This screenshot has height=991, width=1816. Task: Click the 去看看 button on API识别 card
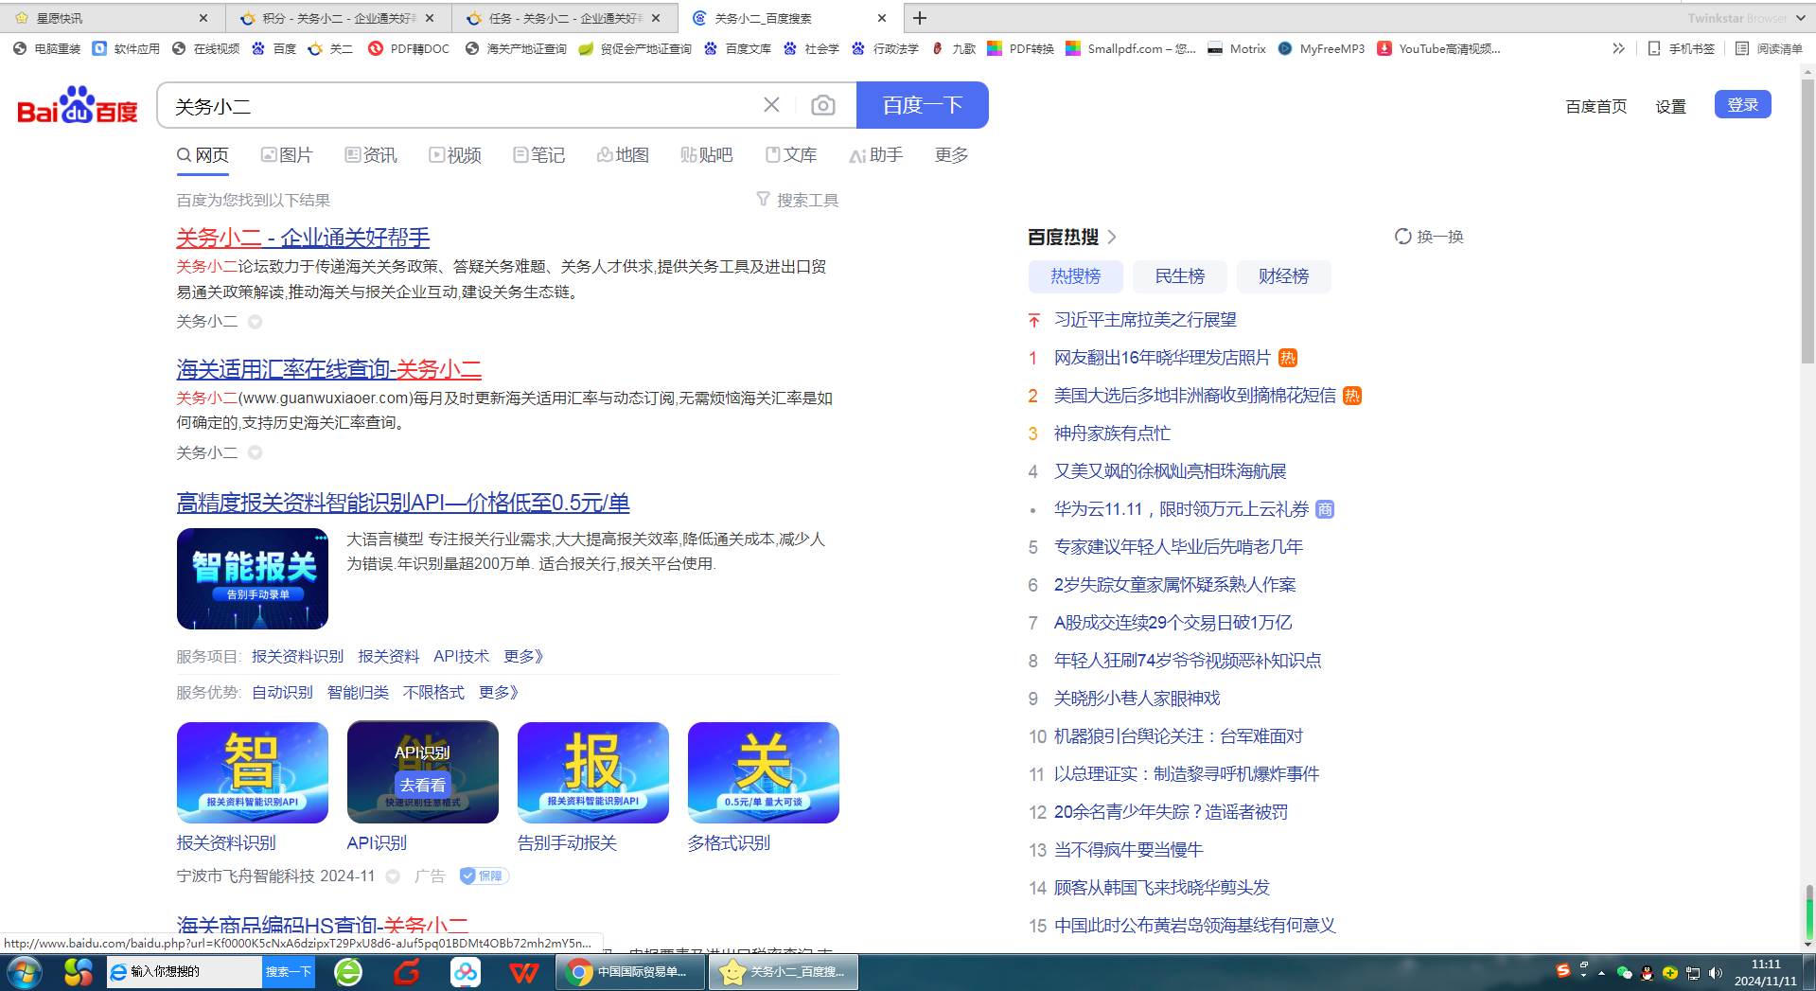(x=423, y=785)
